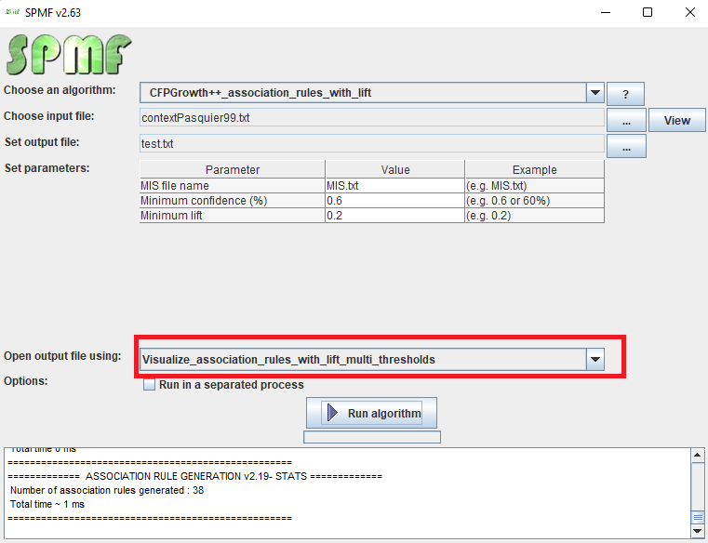Edit the MIS file name value cell
Image resolution: width=708 pixels, height=543 pixels.
[x=394, y=186]
